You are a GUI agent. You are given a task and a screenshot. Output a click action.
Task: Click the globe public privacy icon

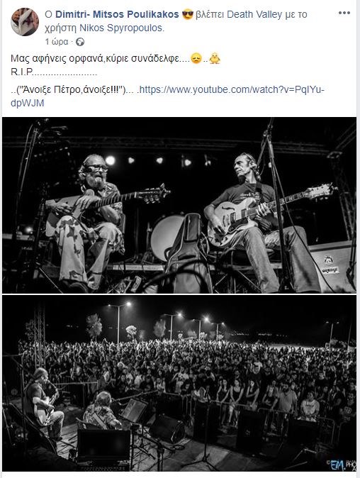pyautogui.click(x=80, y=42)
